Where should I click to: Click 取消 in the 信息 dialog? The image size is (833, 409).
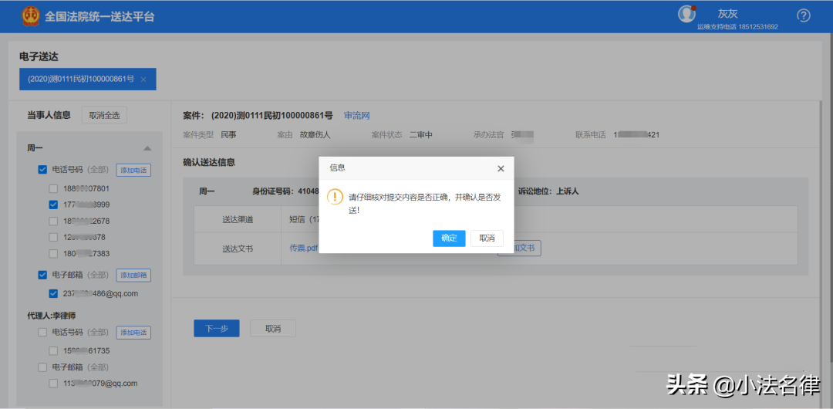tap(487, 238)
